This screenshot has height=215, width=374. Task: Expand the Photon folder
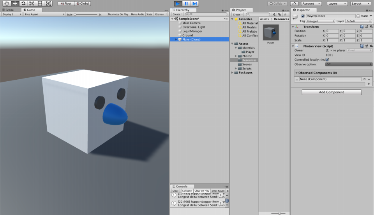(x=236, y=56)
